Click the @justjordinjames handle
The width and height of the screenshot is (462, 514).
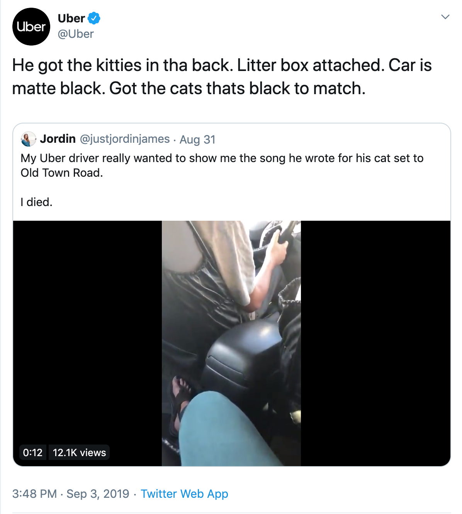coord(125,139)
